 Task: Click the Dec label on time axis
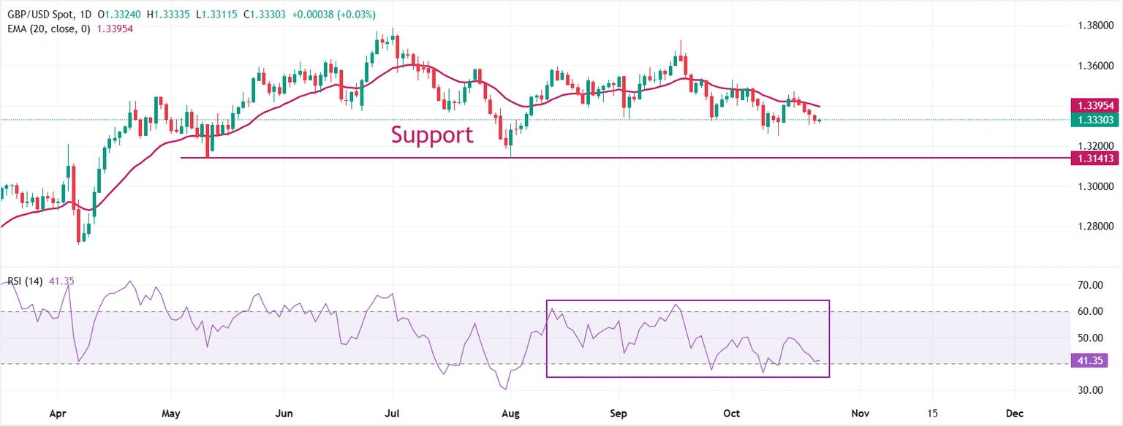pos(1015,414)
